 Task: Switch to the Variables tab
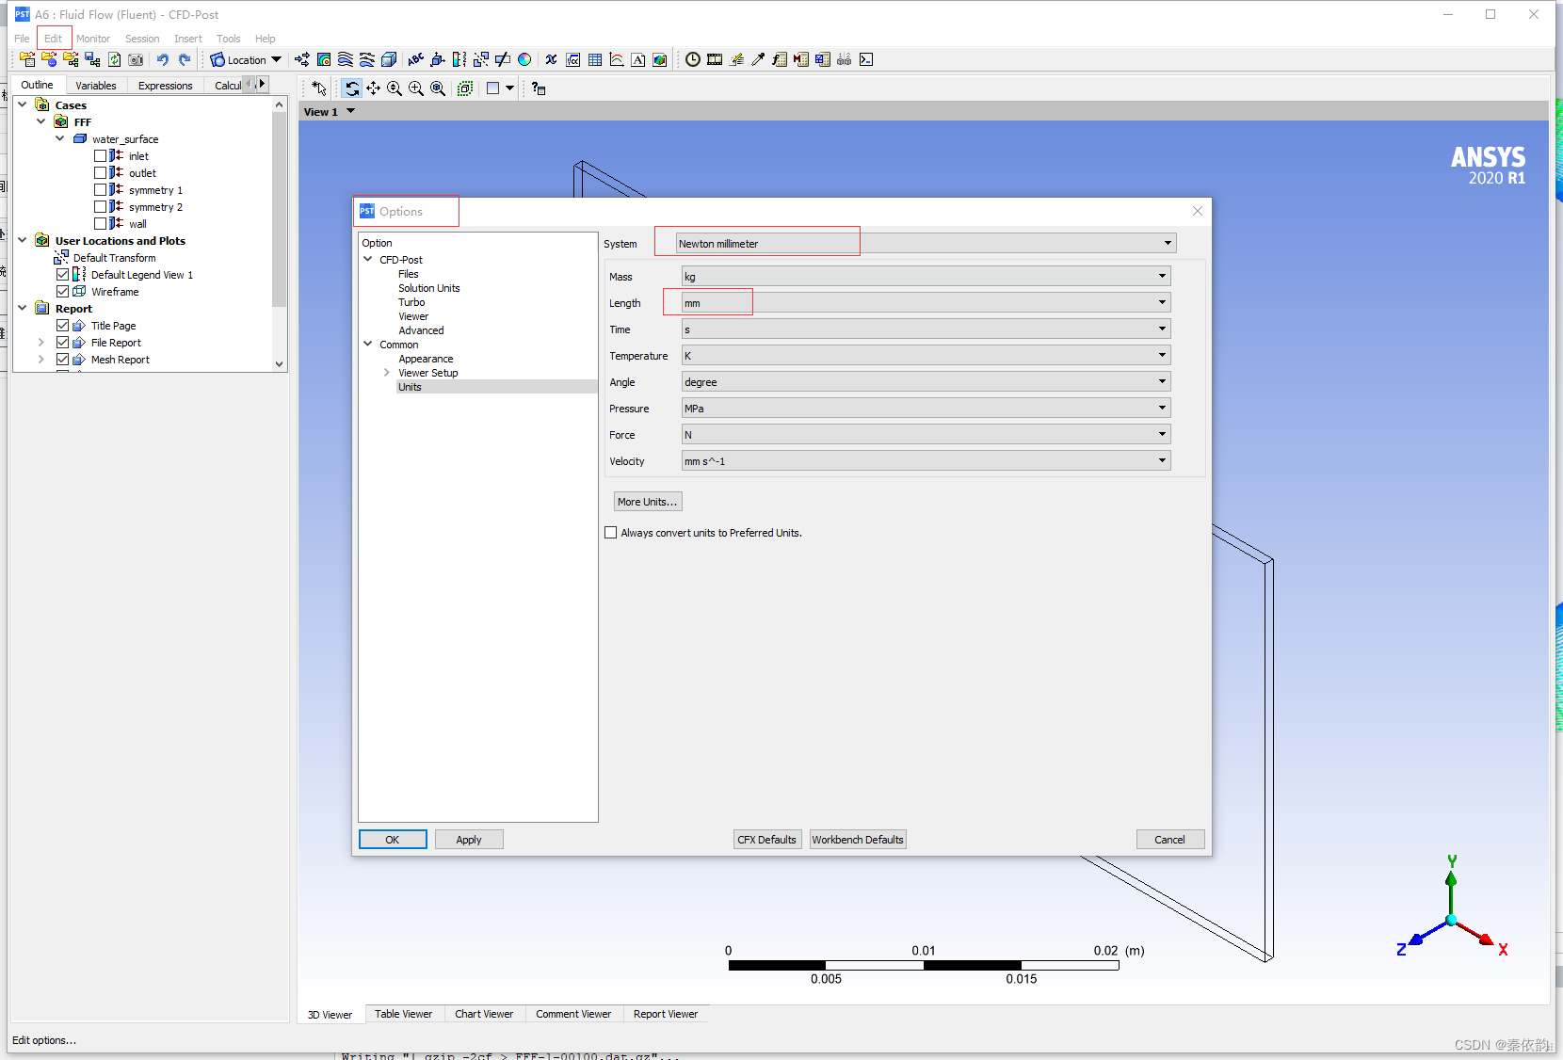(96, 86)
